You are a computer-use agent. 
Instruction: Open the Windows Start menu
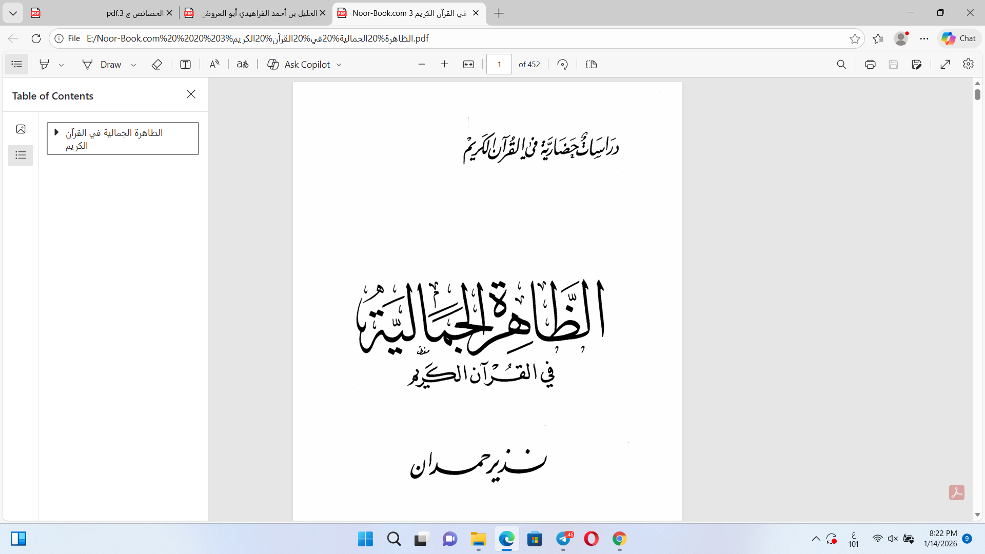pos(365,539)
